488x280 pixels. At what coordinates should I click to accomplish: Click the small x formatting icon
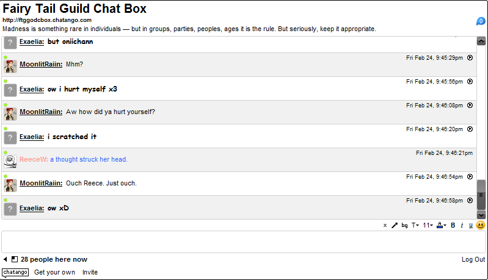click(385, 226)
